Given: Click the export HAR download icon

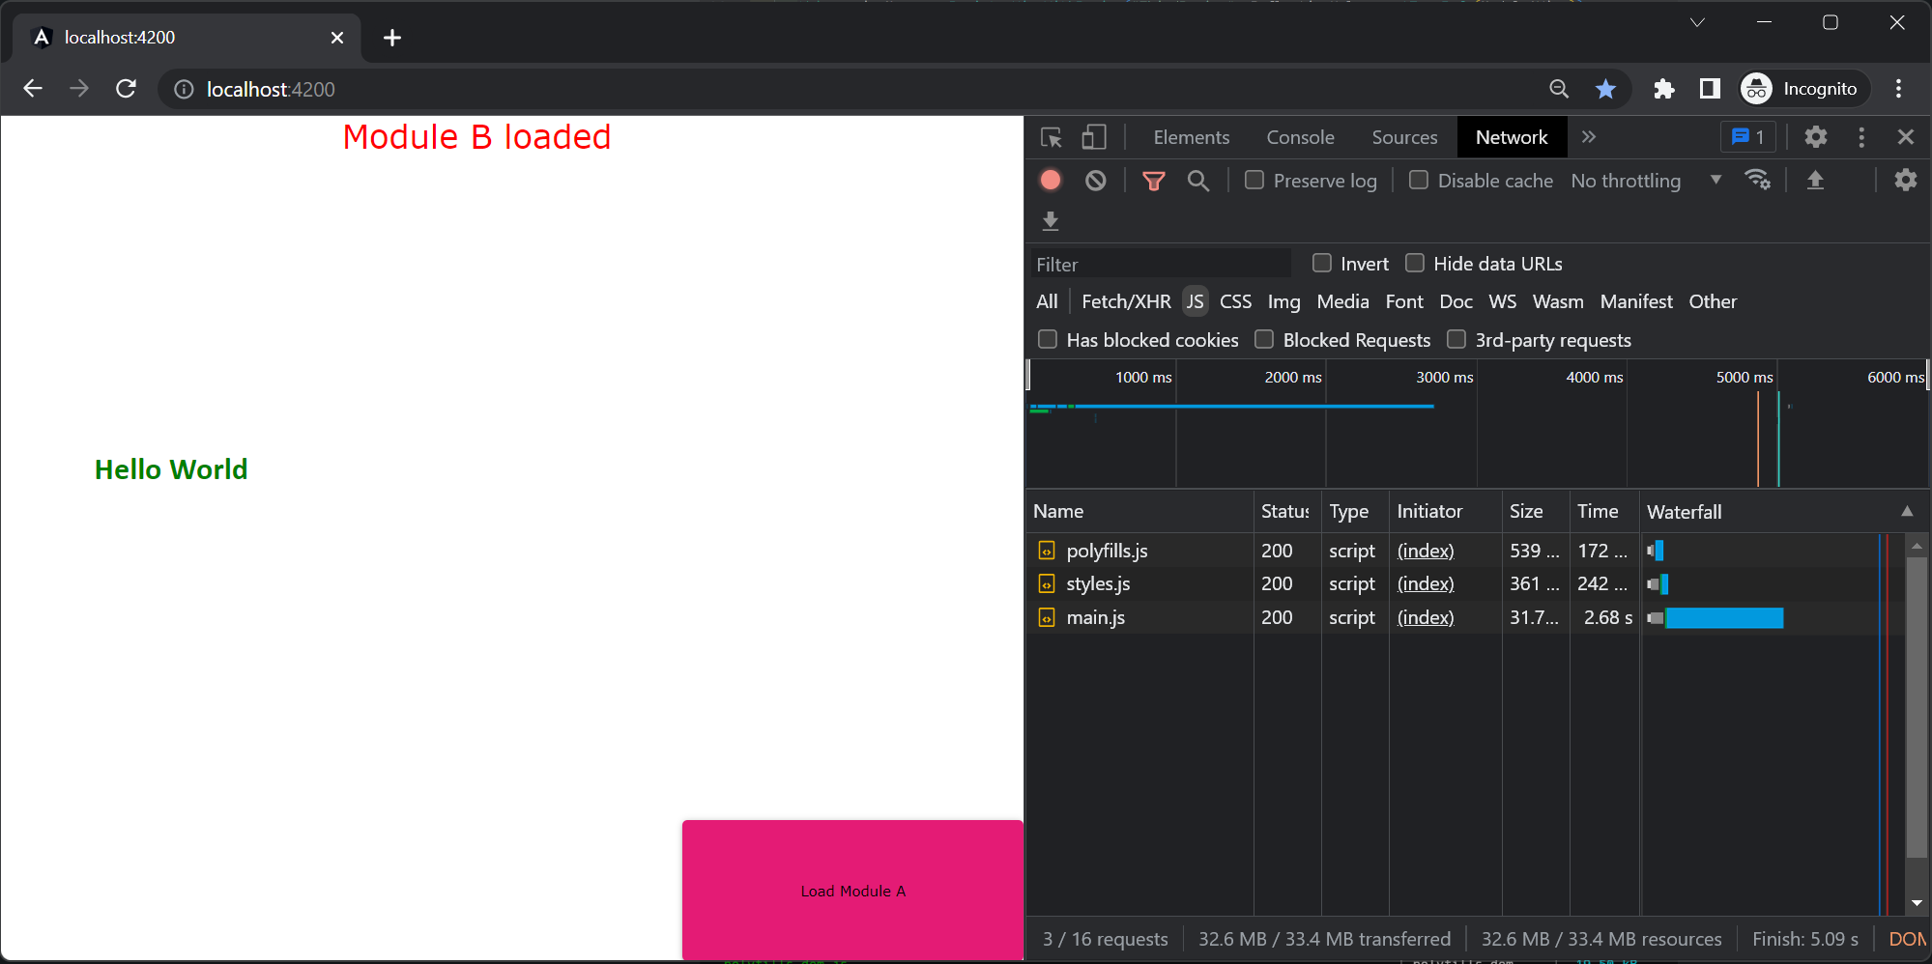Looking at the screenshot, I should click(1051, 221).
